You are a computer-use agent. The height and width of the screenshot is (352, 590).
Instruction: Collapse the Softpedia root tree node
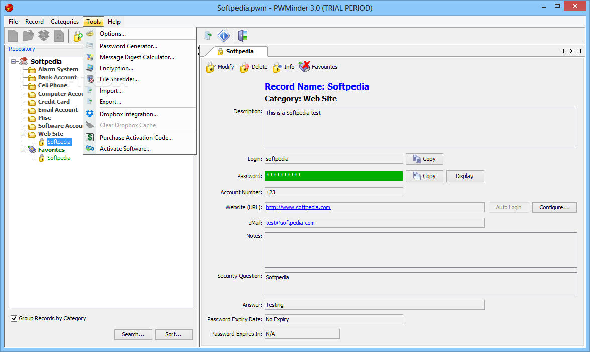tap(14, 61)
